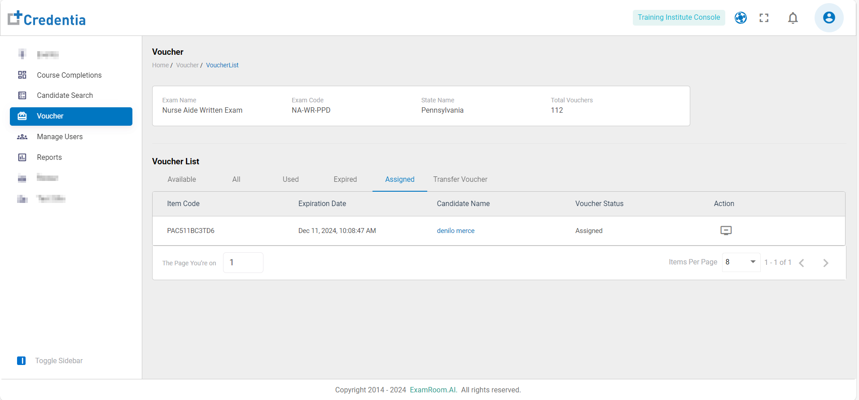Click the Training Institute Console button
Image resolution: width=859 pixels, height=400 pixels.
coord(679,18)
